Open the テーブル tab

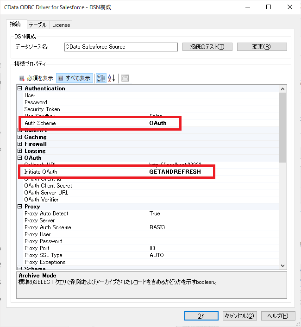(x=38, y=25)
